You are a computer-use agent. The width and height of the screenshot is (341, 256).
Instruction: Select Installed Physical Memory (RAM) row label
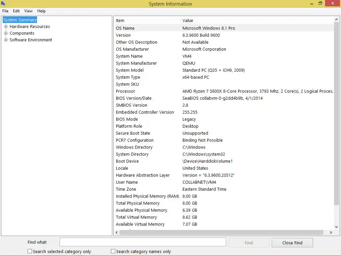pyautogui.click(x=148, y=196)
